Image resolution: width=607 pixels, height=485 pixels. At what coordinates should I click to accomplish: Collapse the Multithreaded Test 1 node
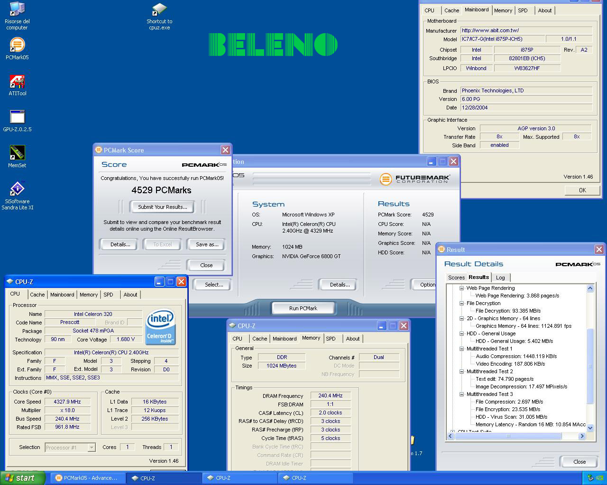coord(461,349)
